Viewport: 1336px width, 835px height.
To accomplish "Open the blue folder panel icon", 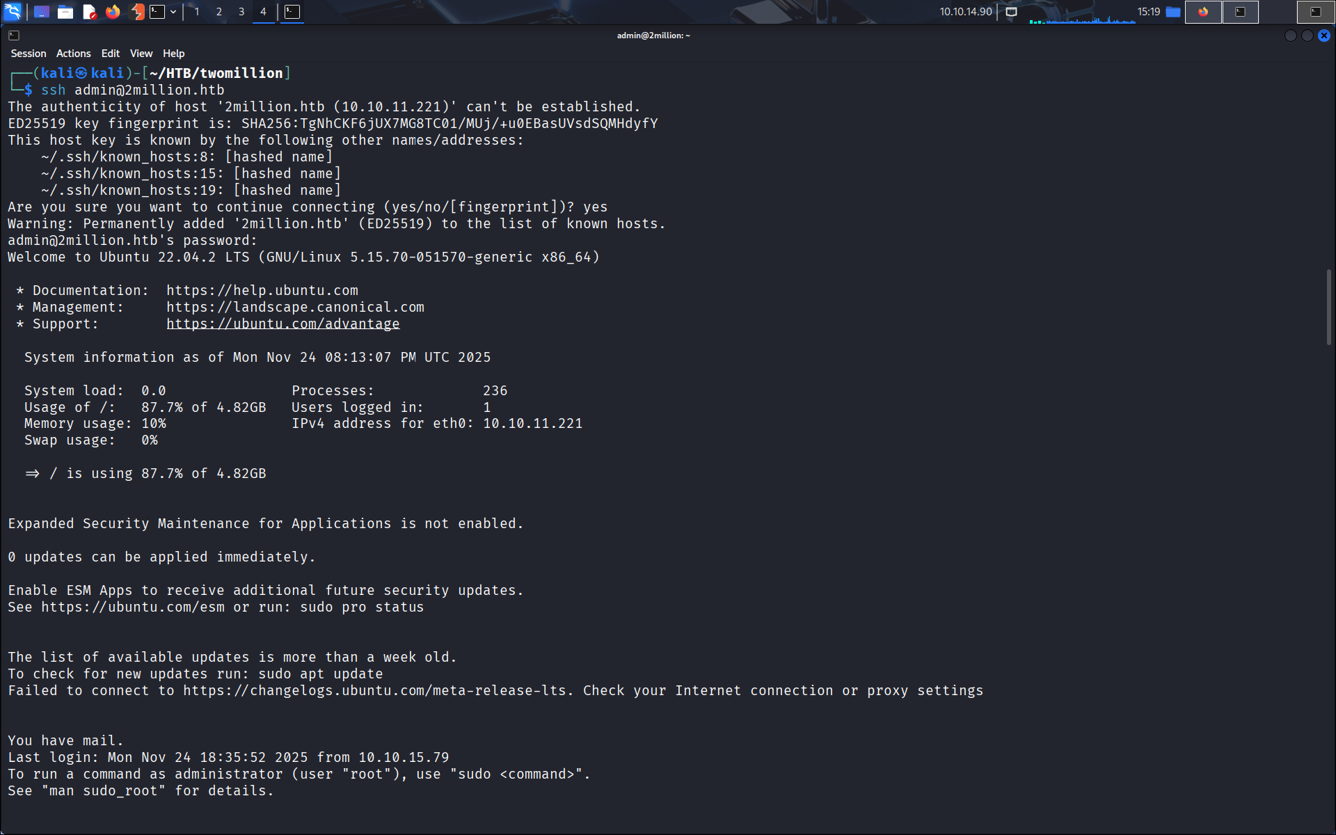I will click(1173, 12).
